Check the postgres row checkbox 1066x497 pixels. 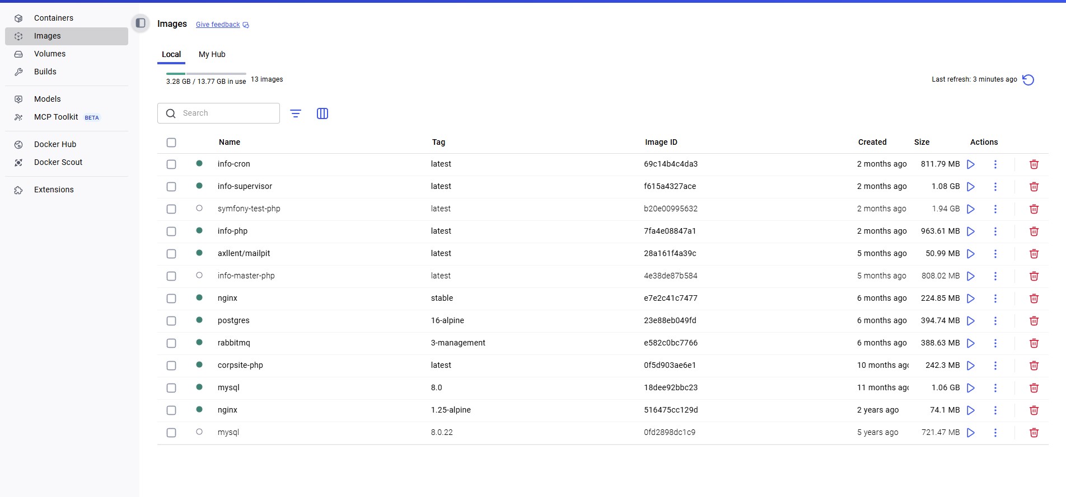[x=171, y=321]
